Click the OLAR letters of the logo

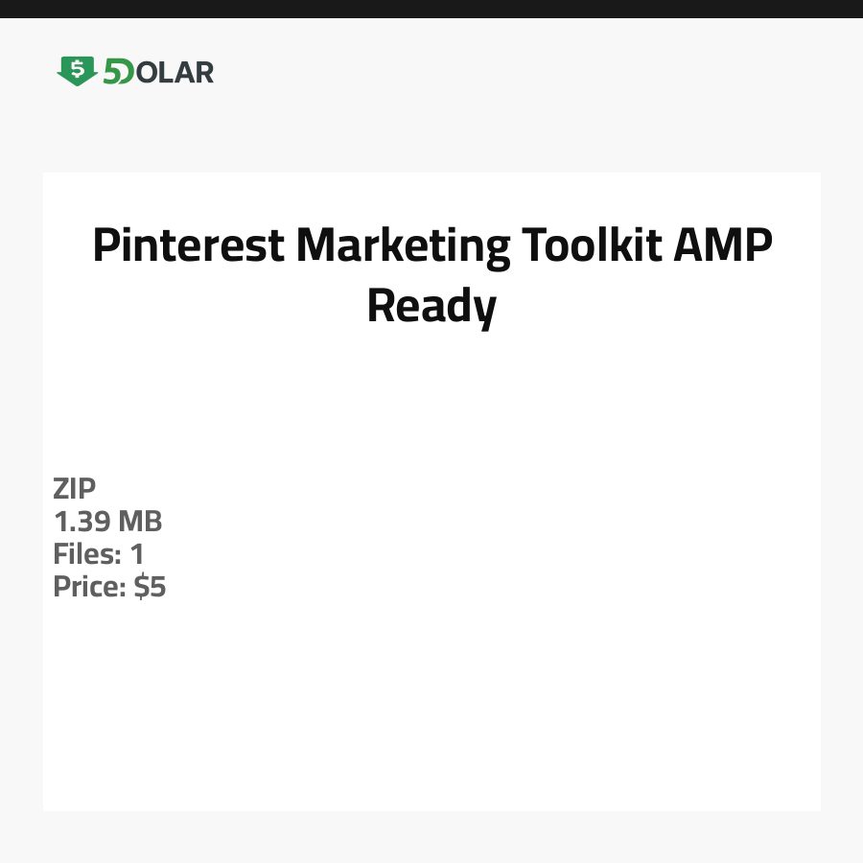click(175, 72)
